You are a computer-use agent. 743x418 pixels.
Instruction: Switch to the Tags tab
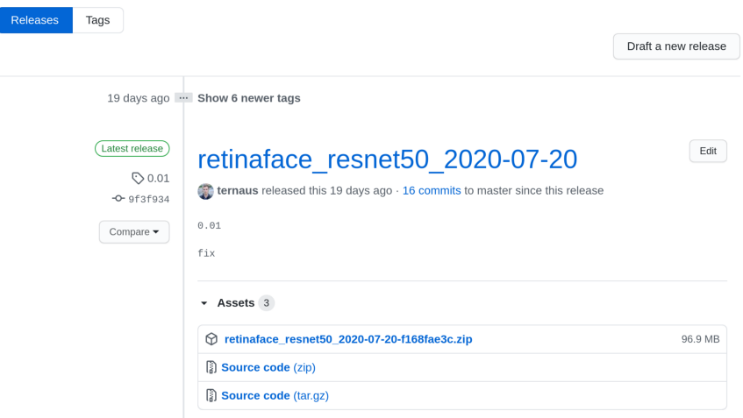98,20
